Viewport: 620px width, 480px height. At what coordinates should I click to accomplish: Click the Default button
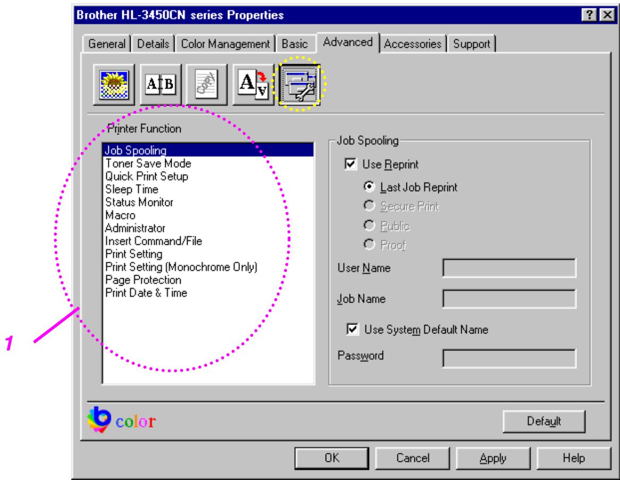543,422
